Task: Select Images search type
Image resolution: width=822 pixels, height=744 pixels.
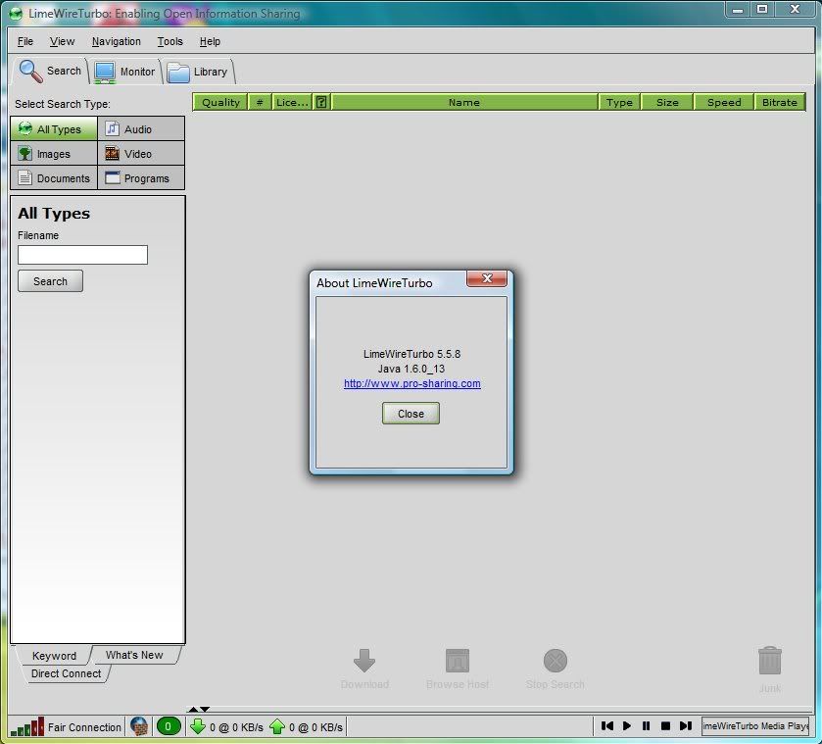Action: 54,154
